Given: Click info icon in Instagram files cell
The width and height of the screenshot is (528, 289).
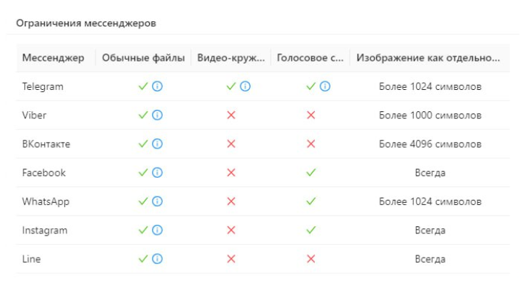Looking at the screenshot, I should click(158, 230).
